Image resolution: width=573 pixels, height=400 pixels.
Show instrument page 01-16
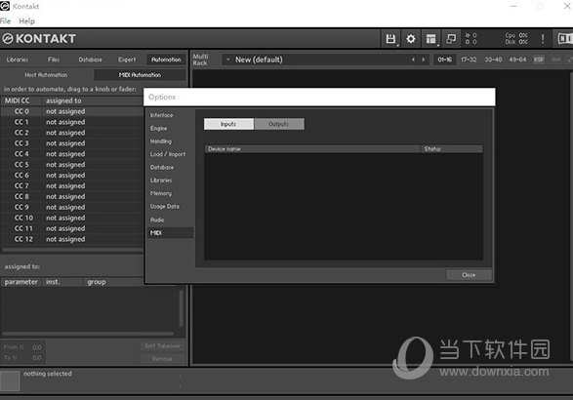(x=445, y=60)
